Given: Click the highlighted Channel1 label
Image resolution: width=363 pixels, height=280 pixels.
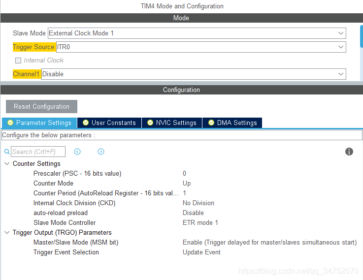Looking at the screenshot, I should [26, 74].
